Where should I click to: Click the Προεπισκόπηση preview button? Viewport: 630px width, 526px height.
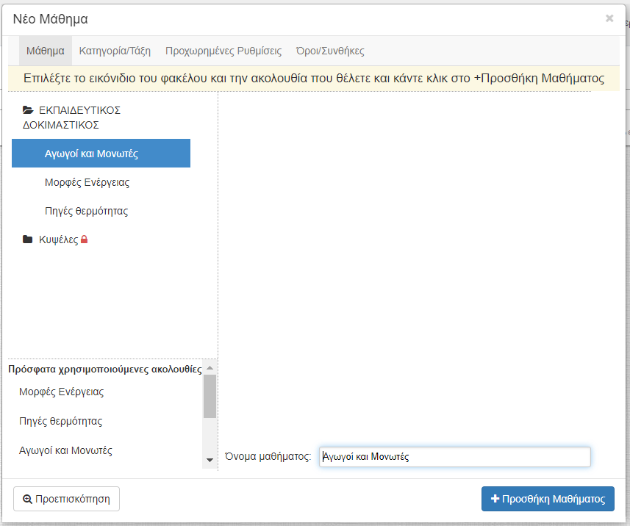[x=67, y=499]
